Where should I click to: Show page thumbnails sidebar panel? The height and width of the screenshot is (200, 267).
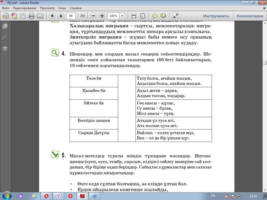pyautogui.click(x=5, y=26)
